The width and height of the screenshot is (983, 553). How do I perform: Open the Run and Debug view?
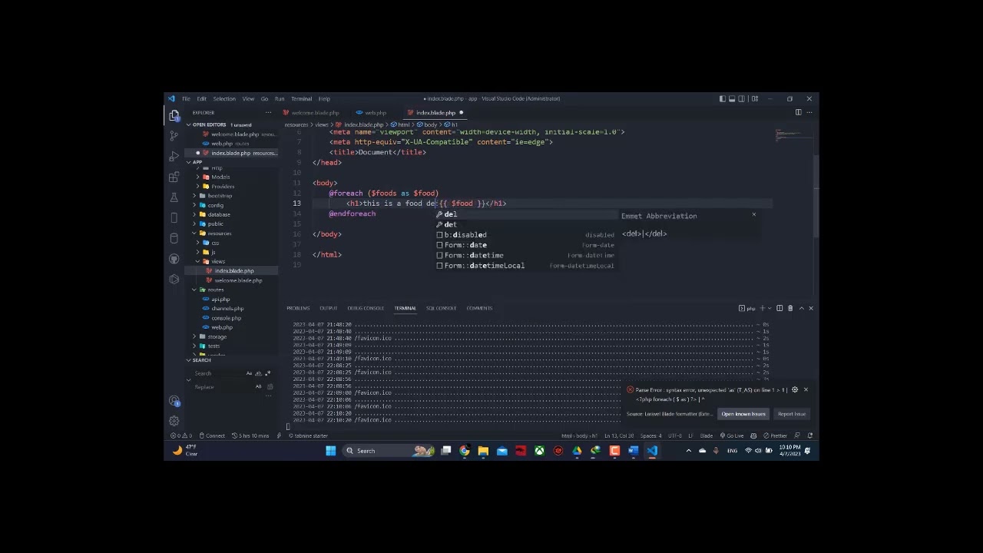click(x=174, y=156)
